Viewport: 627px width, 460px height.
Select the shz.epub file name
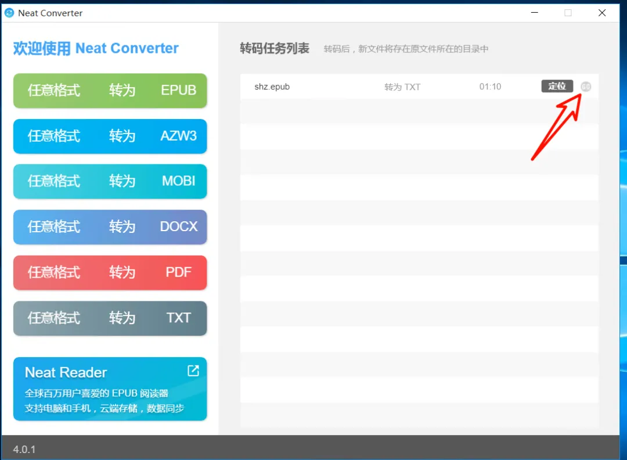[x=272, y=87]
